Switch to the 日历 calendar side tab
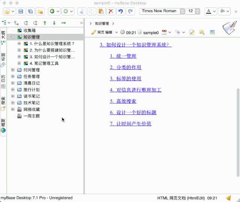The width and height of the screenshot is (240, 202). point(3,81)
